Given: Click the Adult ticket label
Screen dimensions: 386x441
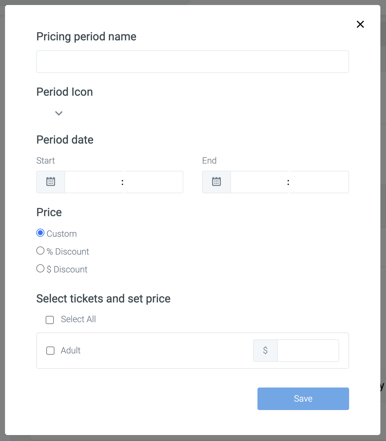Looking at the screenshot, I should coord(71,350).
